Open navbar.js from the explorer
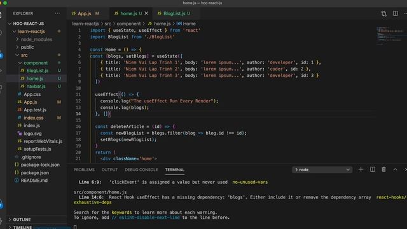 [x=36, y=87]
